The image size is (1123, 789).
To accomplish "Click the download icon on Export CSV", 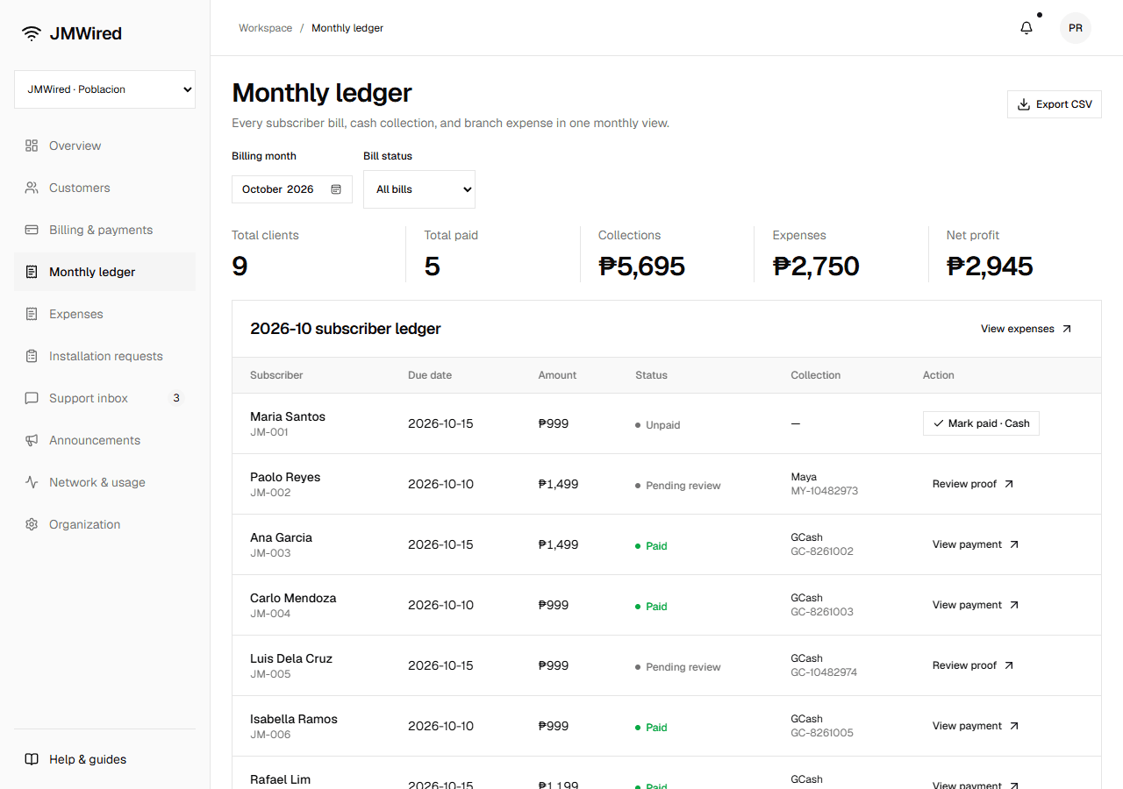I will click(1023, 104).
